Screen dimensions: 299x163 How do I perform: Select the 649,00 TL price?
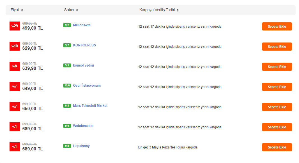pyautogui.click(x=33, y=89)
